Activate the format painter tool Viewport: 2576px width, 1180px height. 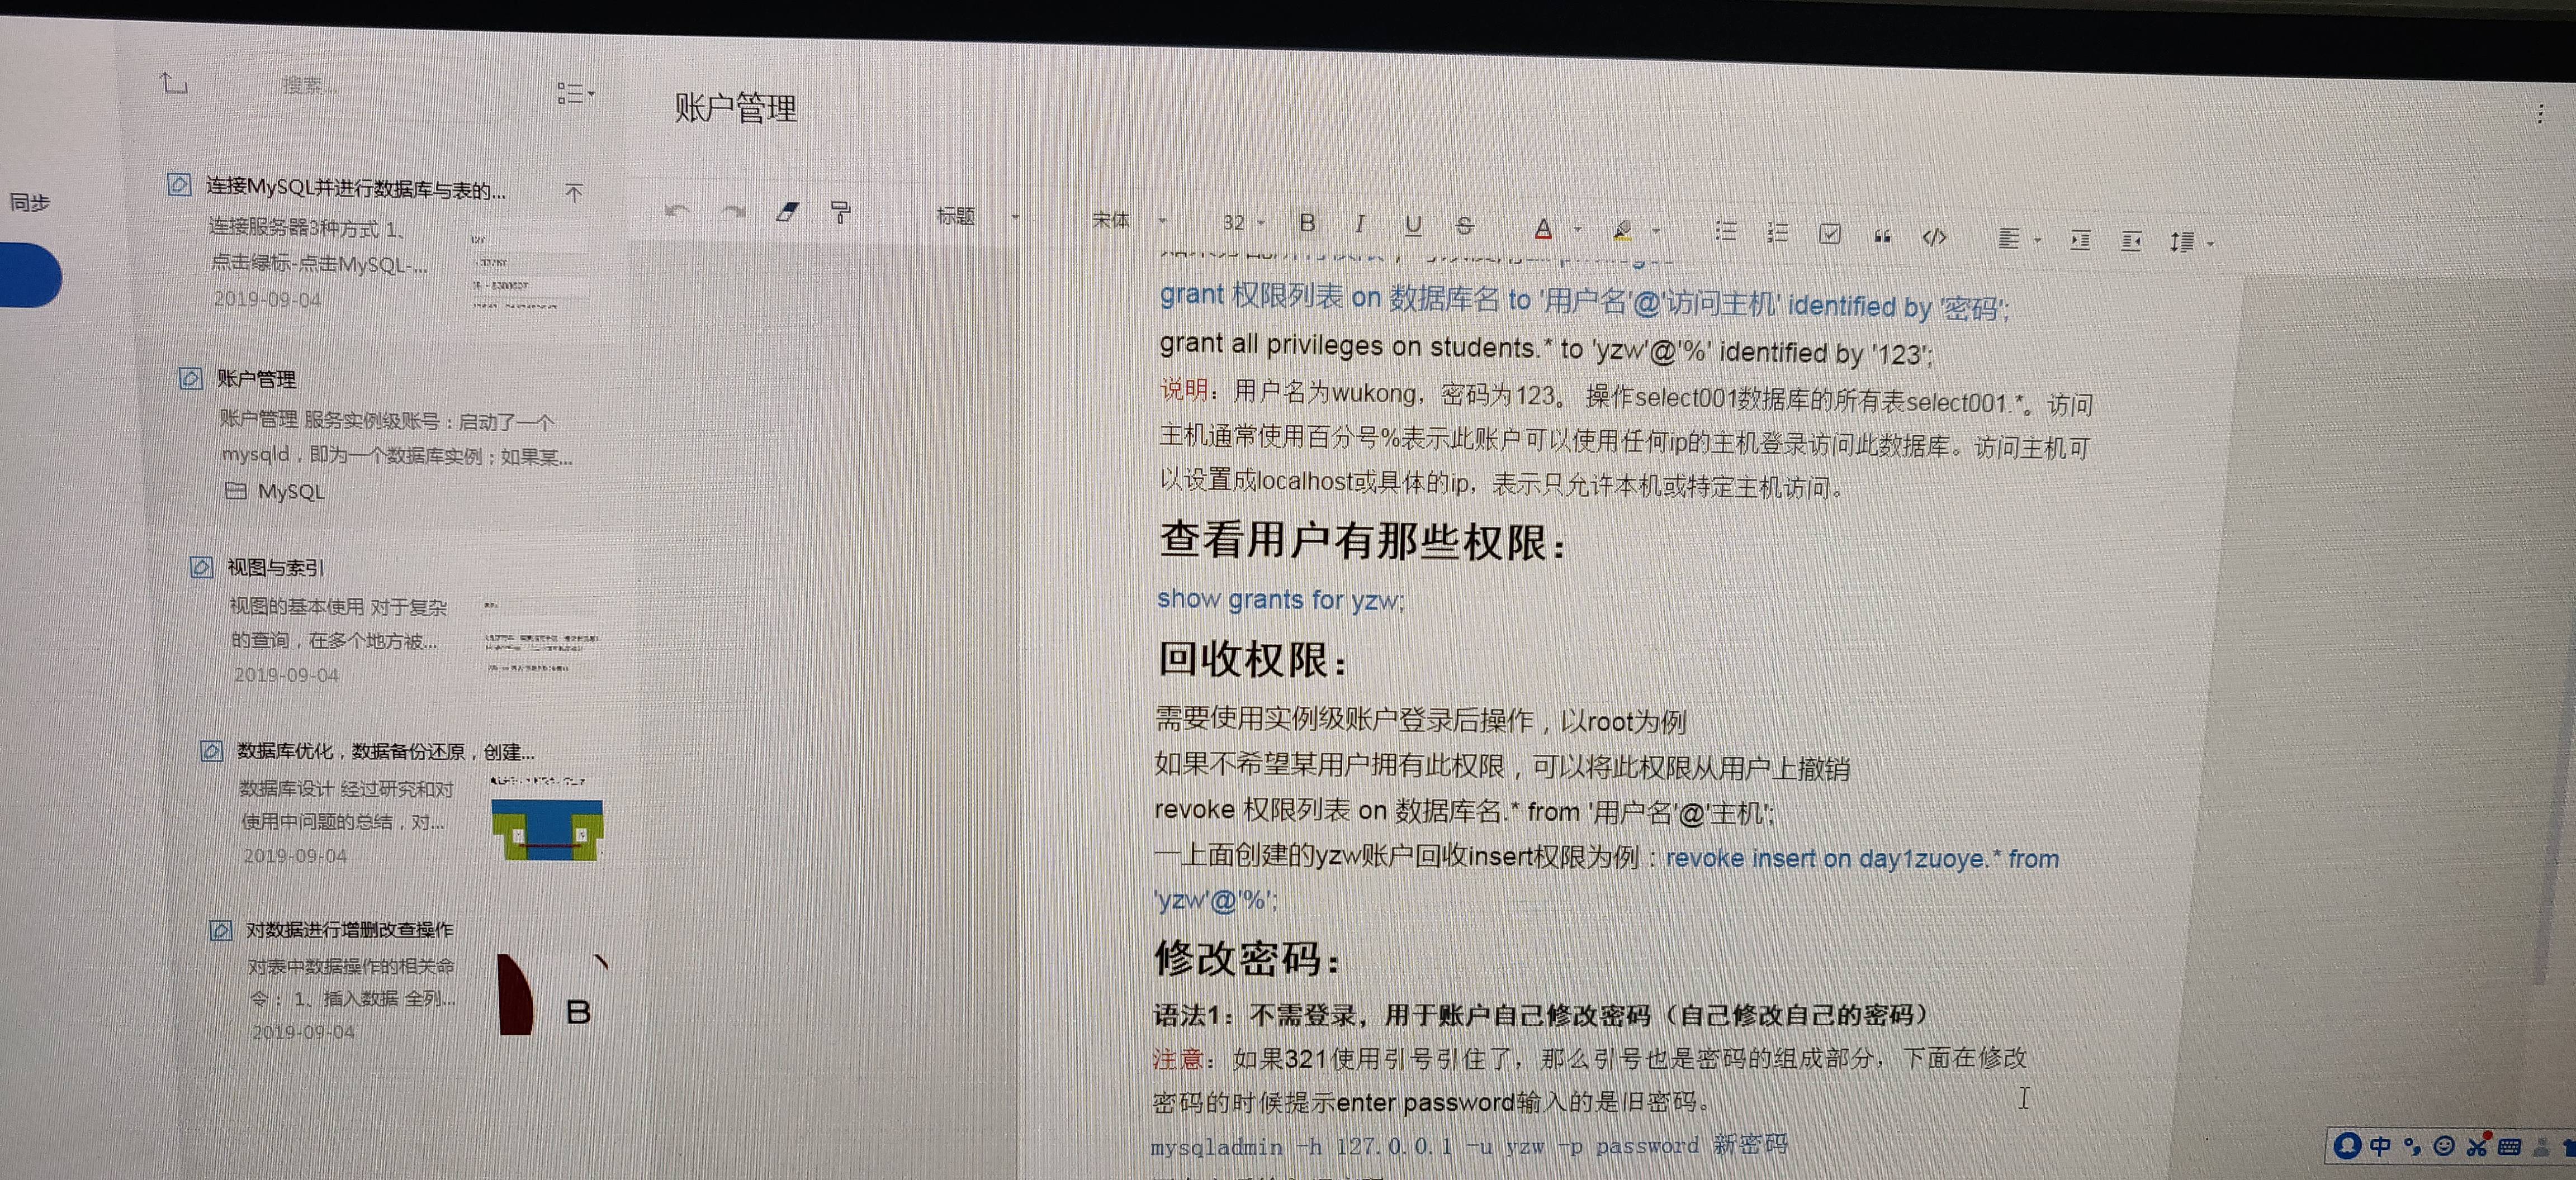[841, 213]
